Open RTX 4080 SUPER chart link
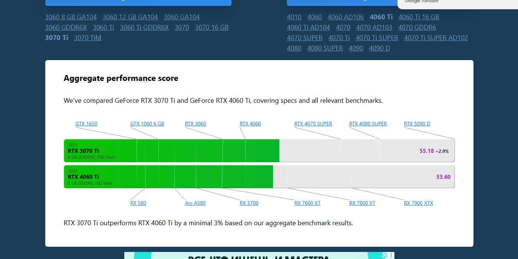This screenshot has height=259, width=518. [368, 124]
